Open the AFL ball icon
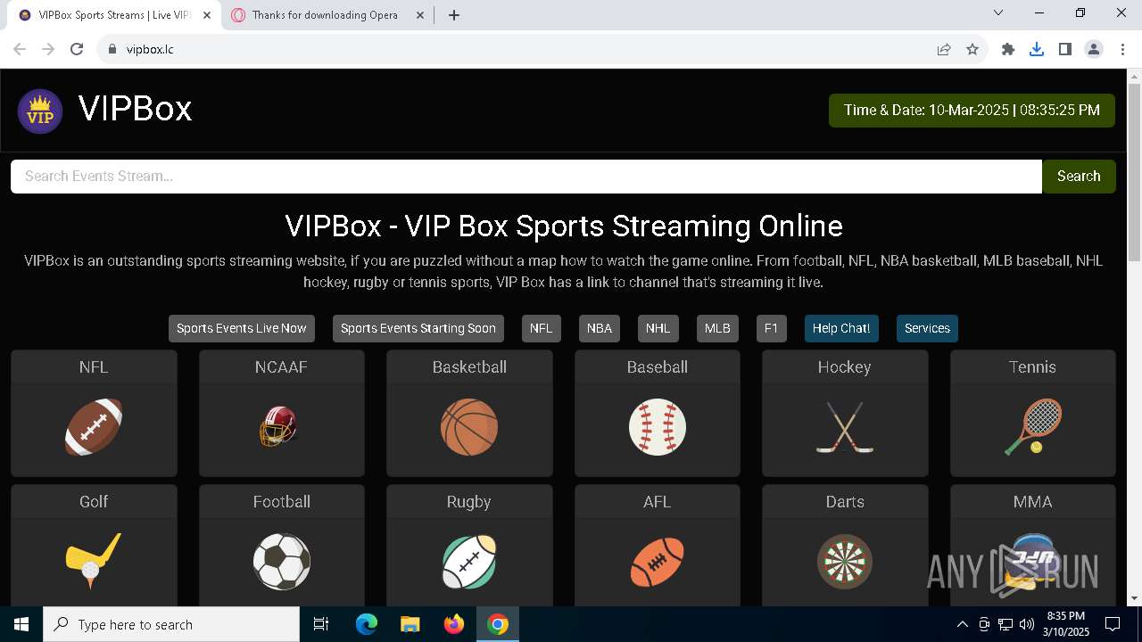This screenshot has width=1142, height=642. tap(658, 562)
